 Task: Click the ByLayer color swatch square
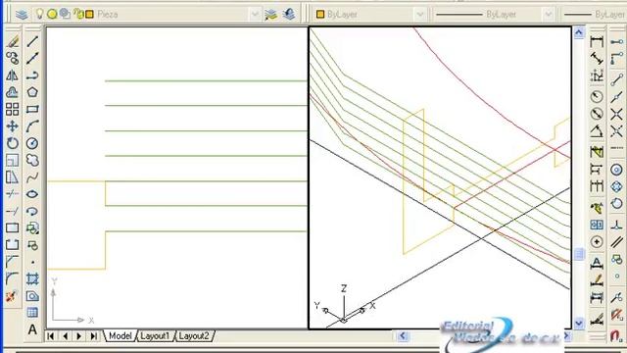(x=320, y=15)
